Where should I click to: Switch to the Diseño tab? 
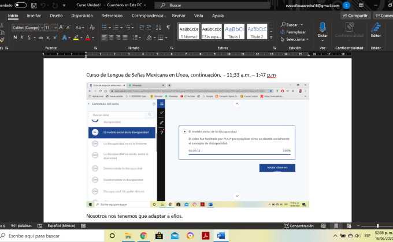(56, 16)
